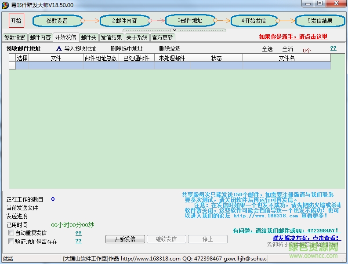Toggle the 验证地址是否存在 checkbox
This screenshot has height=264, width=348.
(11, 241)
